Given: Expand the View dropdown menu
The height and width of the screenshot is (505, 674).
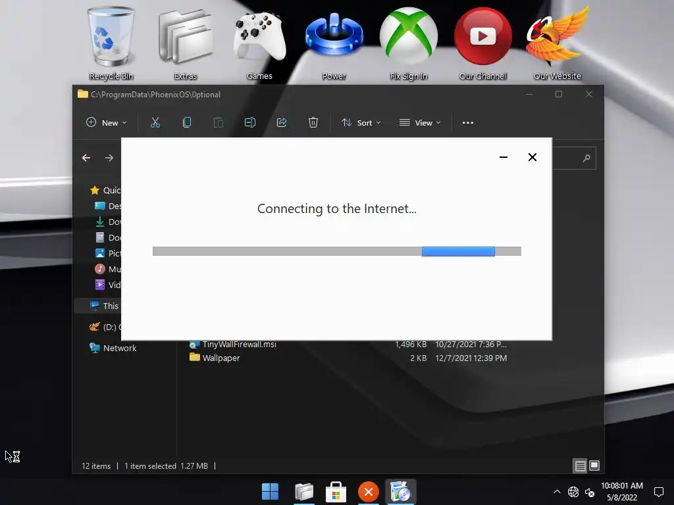Looking at the screenshot, I should 420,123.
